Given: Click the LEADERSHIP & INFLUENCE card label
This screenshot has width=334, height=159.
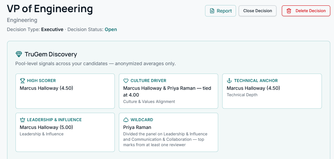Looking at the screenshot, I should pos(54,120).
